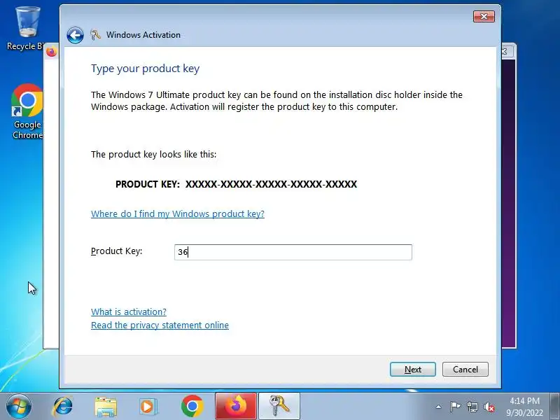Open the clock showing 4:14 PM
The image size is (560, 420).
point(524,407)
